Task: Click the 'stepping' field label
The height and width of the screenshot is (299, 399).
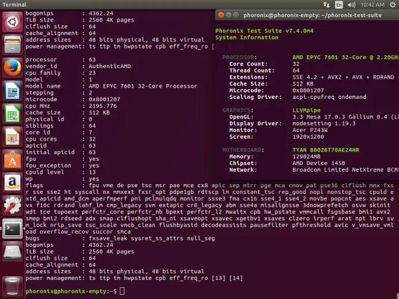Action: tap(39, 93)
